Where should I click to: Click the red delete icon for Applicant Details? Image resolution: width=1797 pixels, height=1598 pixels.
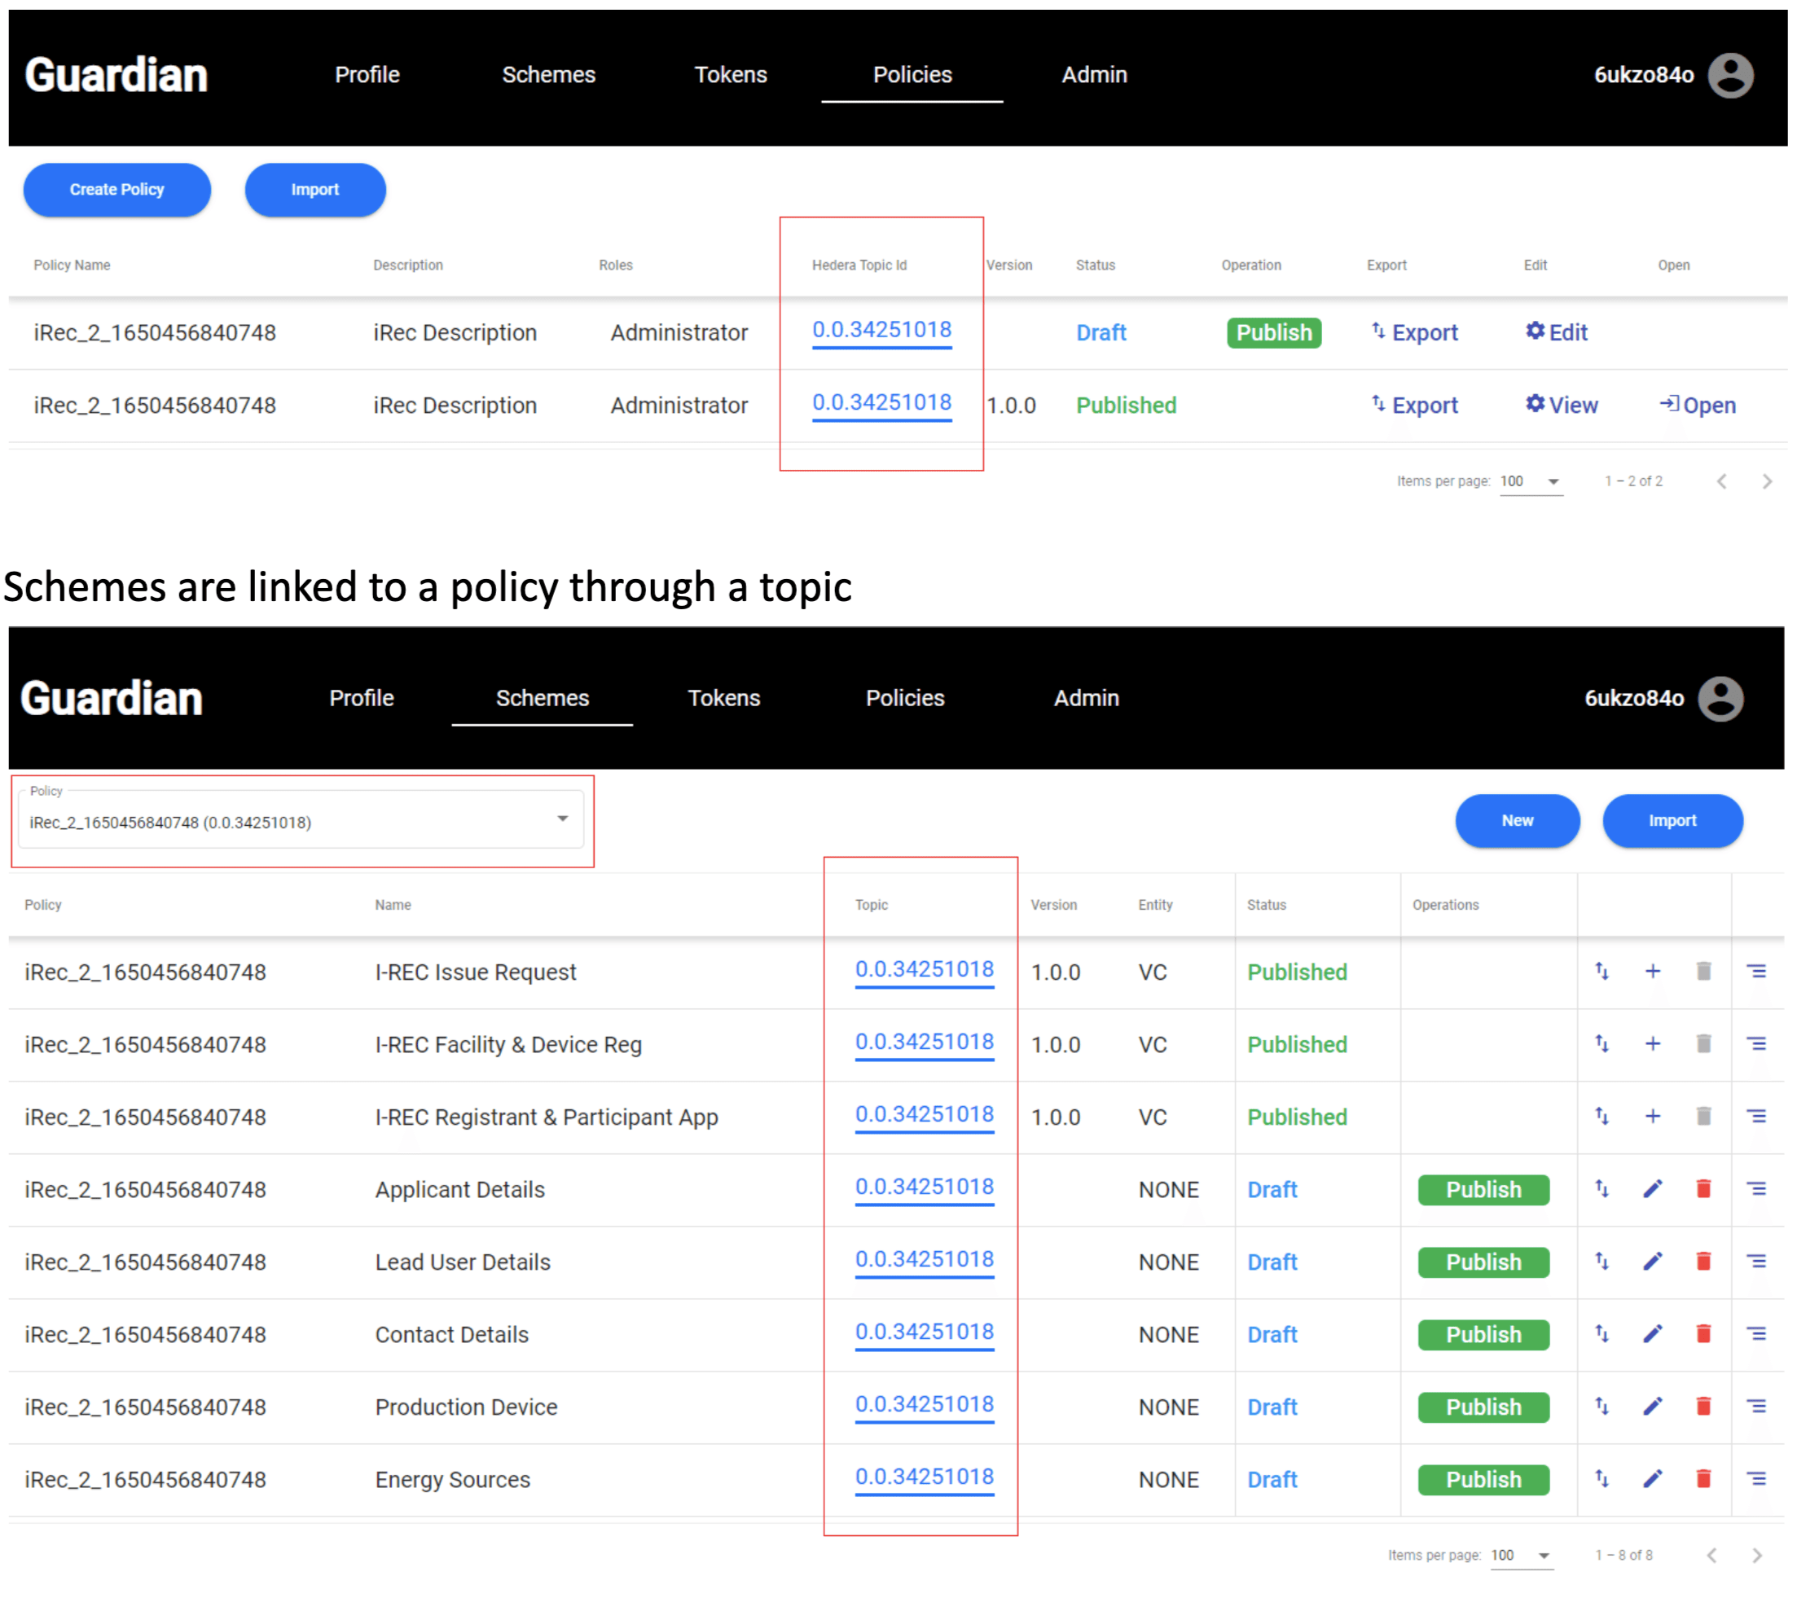pos(1703,1188)
